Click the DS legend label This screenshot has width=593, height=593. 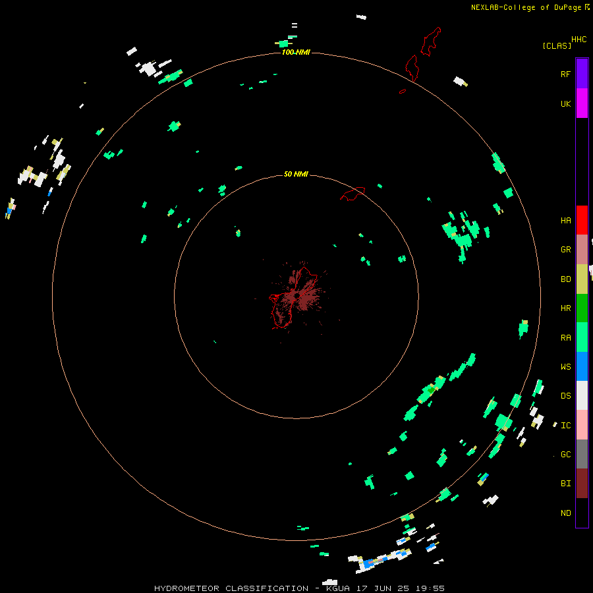tap(565, 396)
